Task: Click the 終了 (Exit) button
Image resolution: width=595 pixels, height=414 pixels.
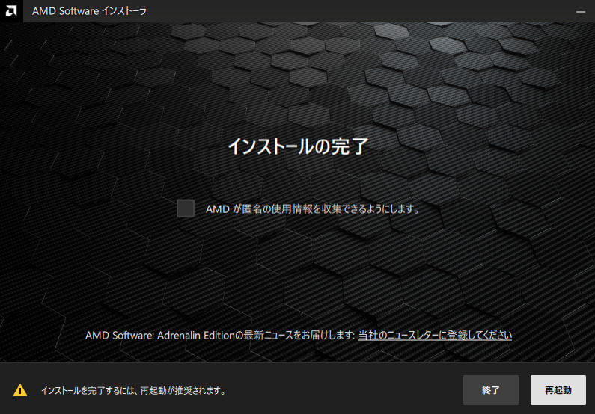Action: click(x=491, y=390)
